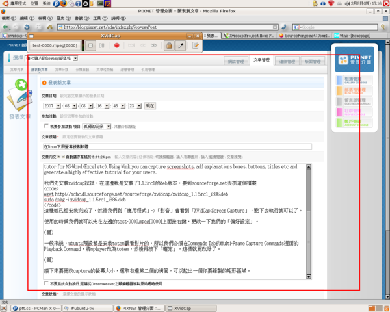Open the 檔案 (F) menu in Firefox
This screenshot has height=312, width=390.
(8, 18)
